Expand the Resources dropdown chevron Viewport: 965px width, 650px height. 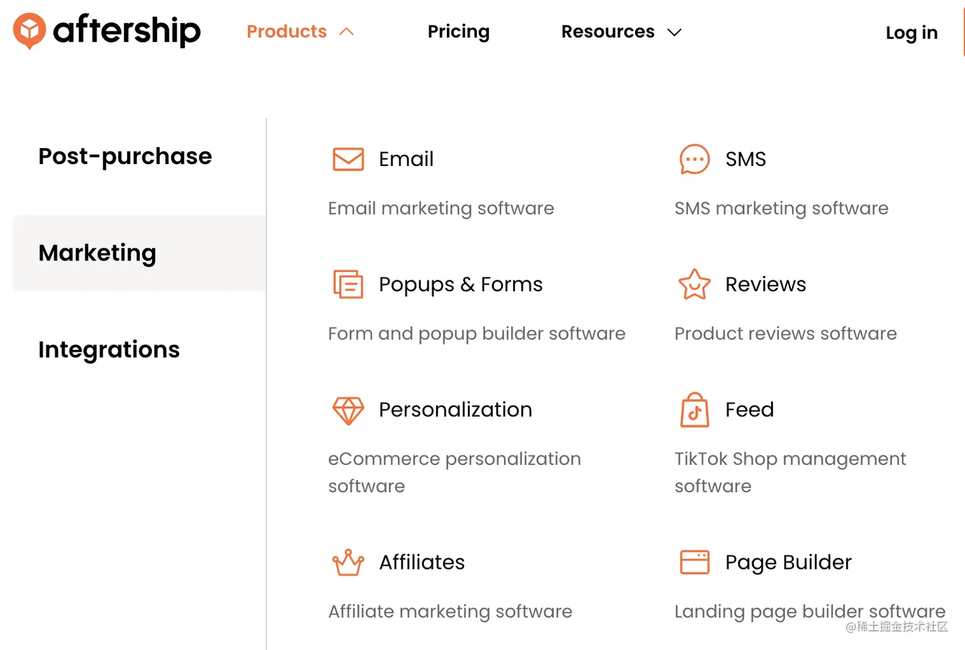tap(675, 33)
